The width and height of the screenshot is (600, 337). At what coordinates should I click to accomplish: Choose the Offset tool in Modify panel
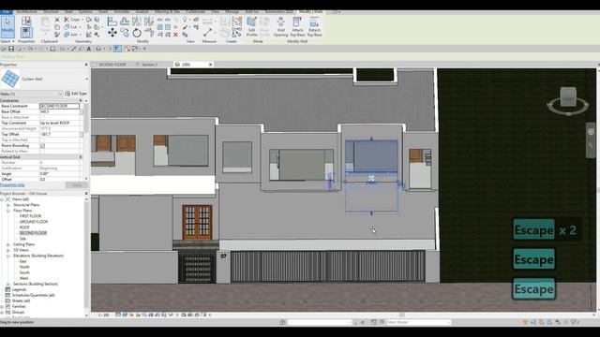pos(125,21)
